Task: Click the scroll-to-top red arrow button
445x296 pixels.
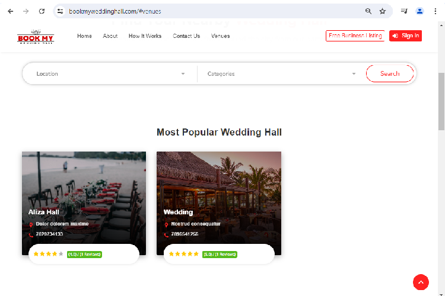Action: tap(421, 282)
